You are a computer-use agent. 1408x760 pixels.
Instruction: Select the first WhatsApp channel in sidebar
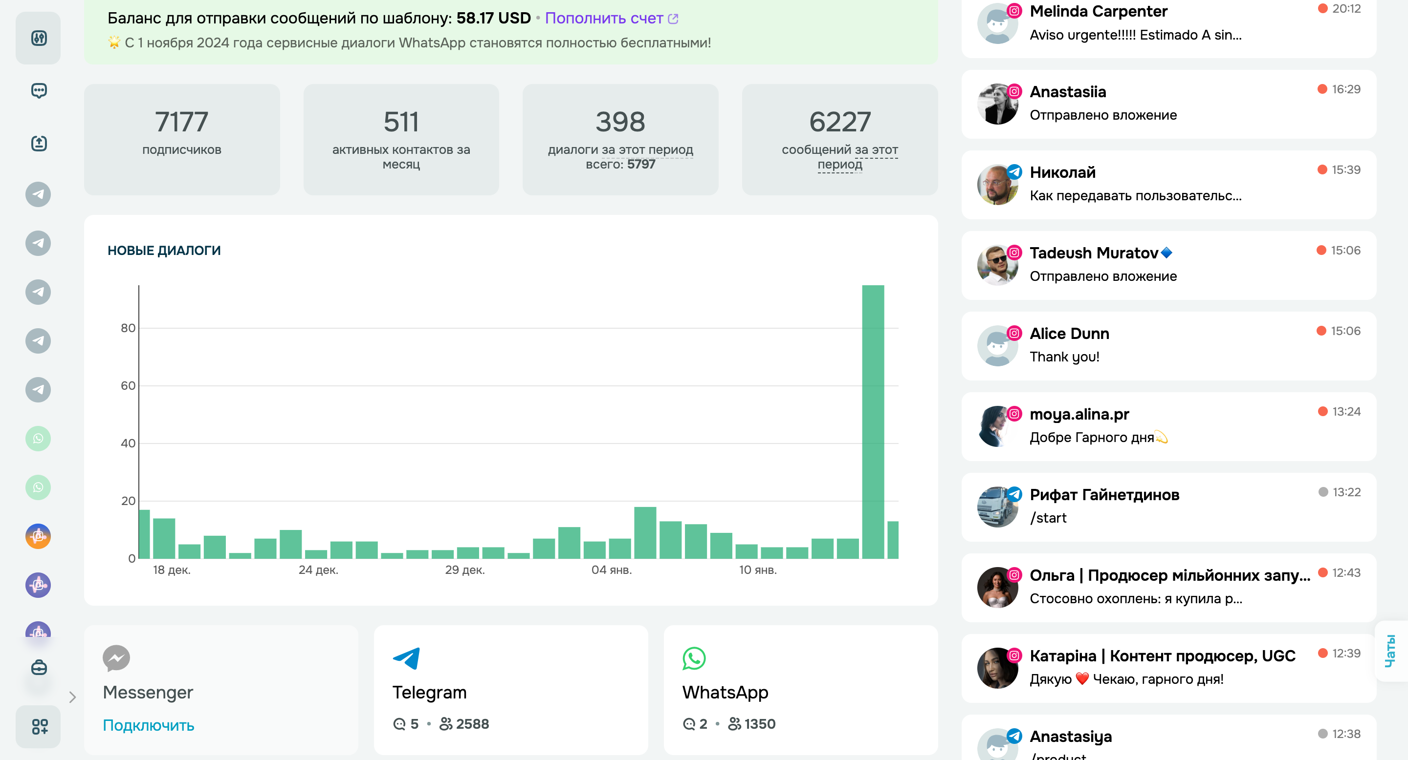pyautogui.click(x=38, y=439)
